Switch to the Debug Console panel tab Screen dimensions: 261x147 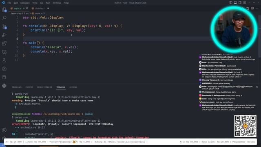44,87
